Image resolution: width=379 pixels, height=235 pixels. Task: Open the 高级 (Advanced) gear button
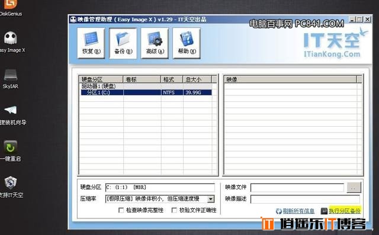[x=155, y=43]
